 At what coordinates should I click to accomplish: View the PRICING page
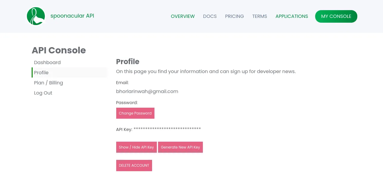235,16
